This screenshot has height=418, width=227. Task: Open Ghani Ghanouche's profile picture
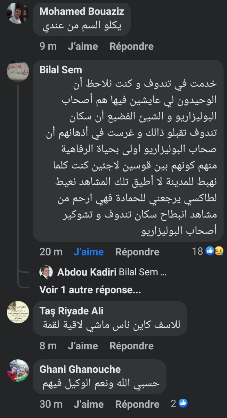pos(18,371)
